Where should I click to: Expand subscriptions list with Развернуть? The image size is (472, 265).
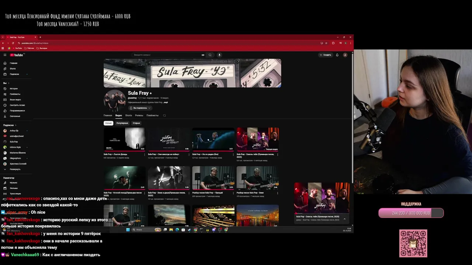[x=15, y=169]
